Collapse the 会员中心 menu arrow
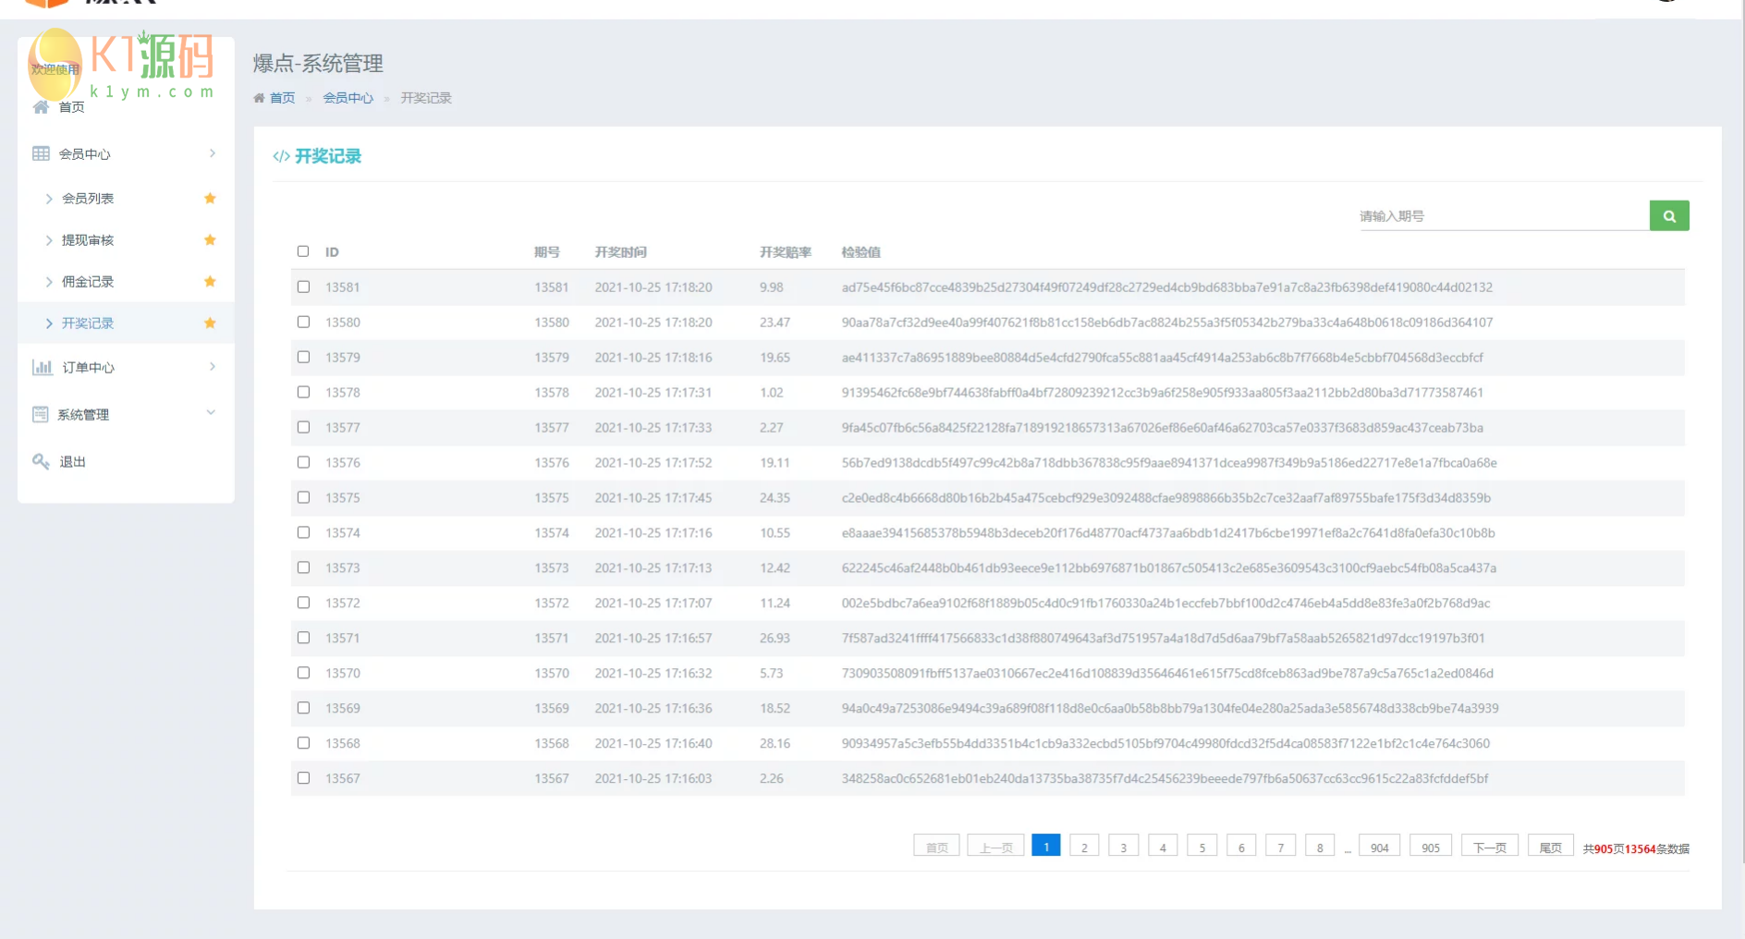This screenshot has height=939, width=1745. (x=212, y=153)
